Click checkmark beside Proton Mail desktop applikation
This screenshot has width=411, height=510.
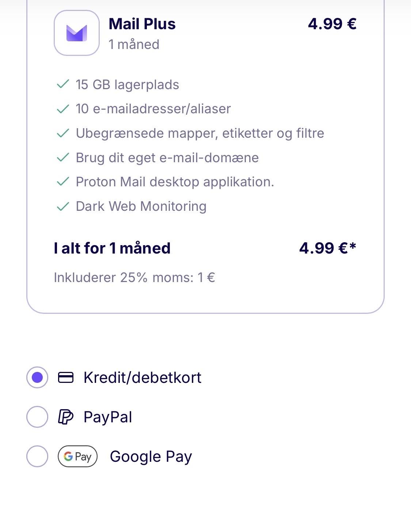pyautogui.click(x=63, y=182)
